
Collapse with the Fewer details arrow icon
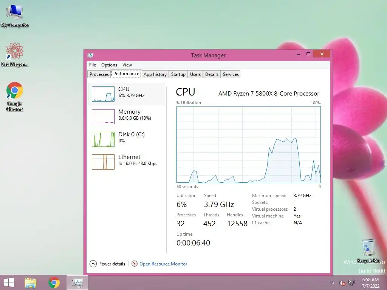click(x=93, y=264)
